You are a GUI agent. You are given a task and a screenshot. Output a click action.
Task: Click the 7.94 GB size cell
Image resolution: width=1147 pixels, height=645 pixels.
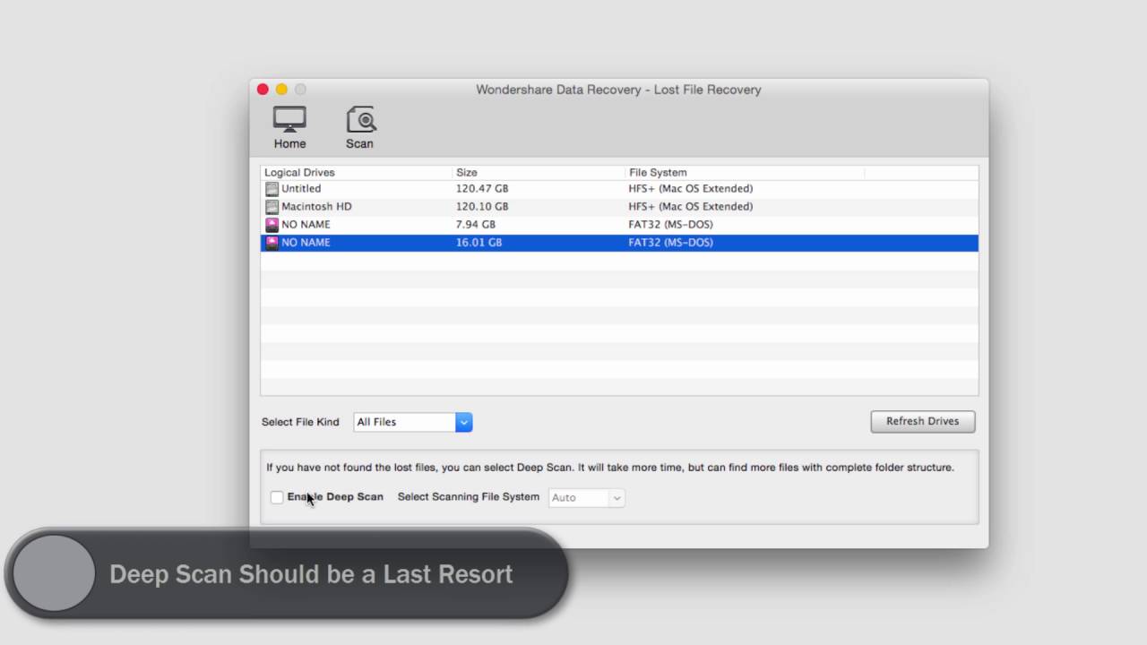(476, 225)
